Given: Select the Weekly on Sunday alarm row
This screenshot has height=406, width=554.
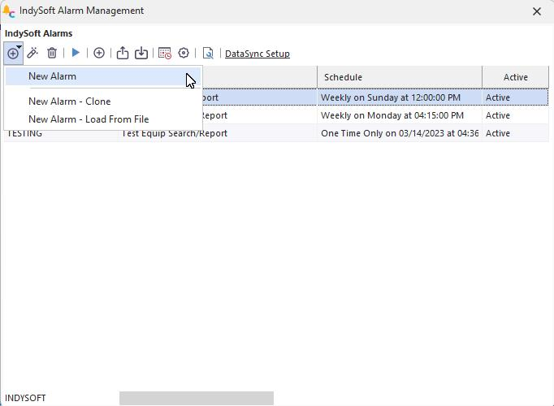Looking at the screenshot, I should 390,97.
